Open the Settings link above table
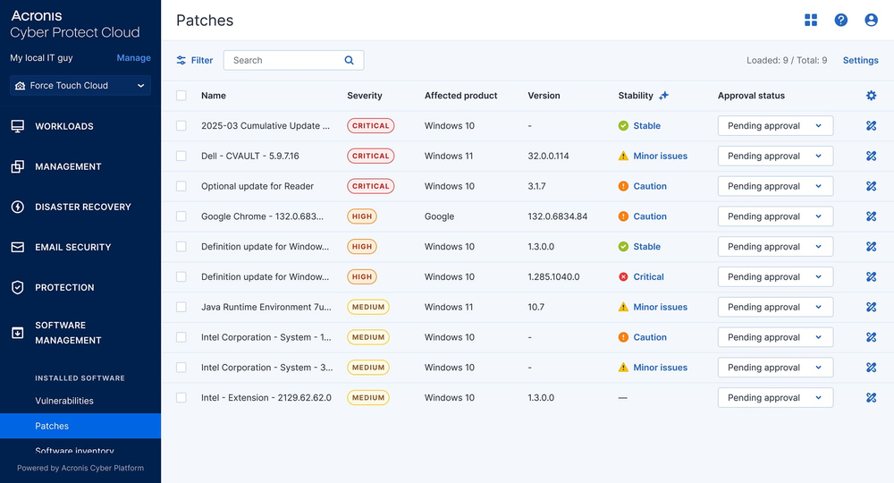Screen dimensions: 894x483 [860, 61]
